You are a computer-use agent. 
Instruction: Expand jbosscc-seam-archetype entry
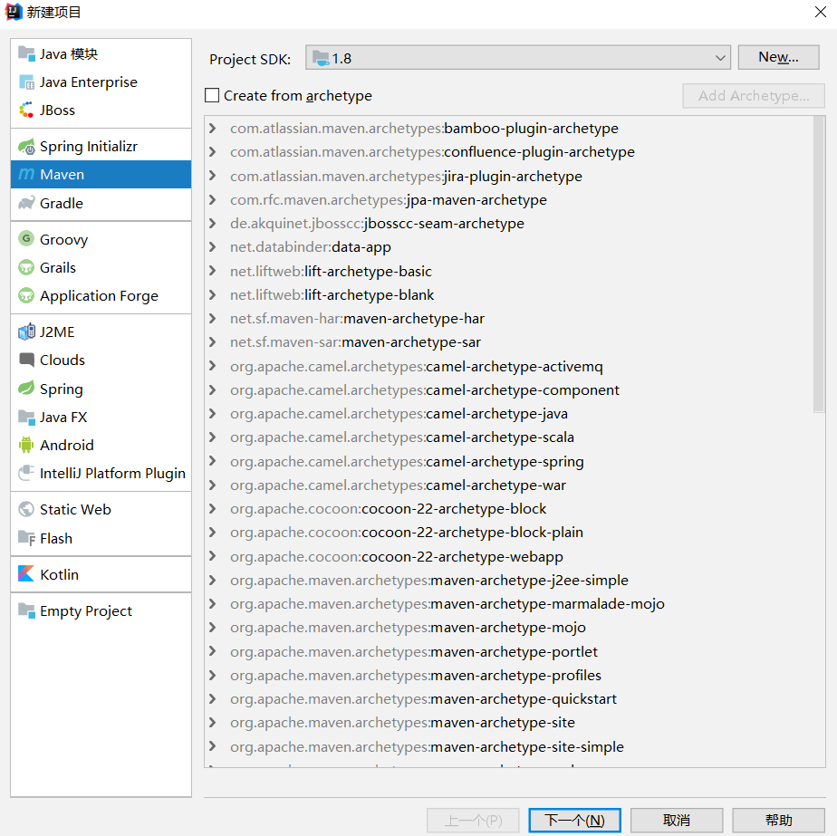point(213,223)
